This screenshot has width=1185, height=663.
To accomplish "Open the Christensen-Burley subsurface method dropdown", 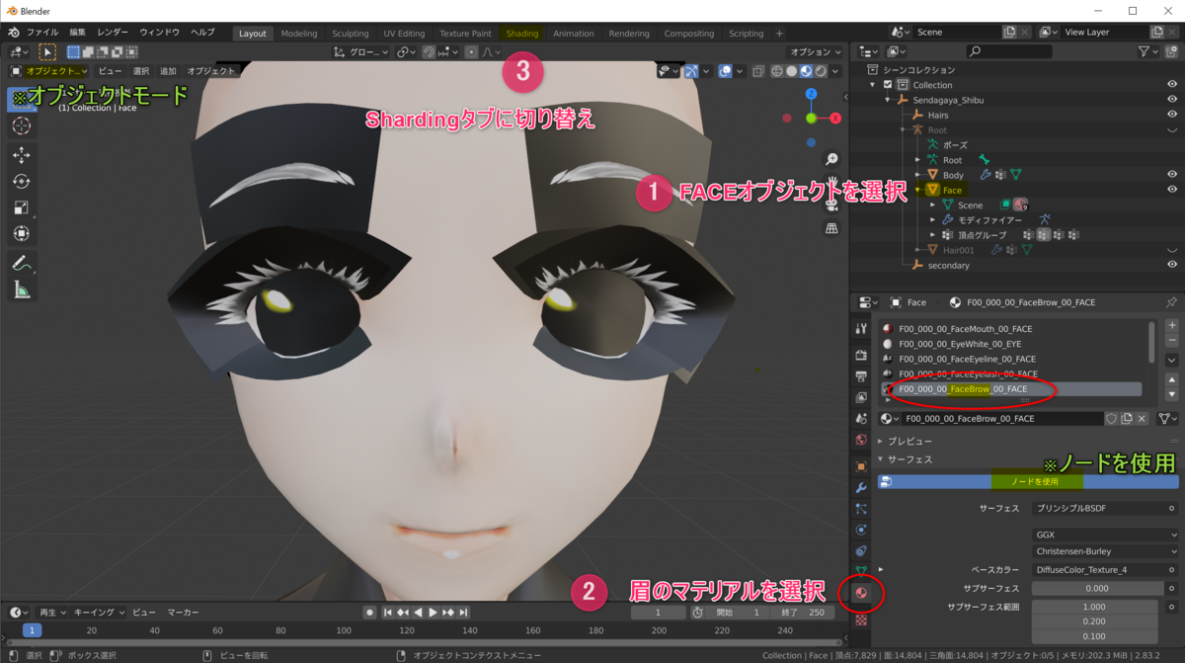I will (1107, 551).
